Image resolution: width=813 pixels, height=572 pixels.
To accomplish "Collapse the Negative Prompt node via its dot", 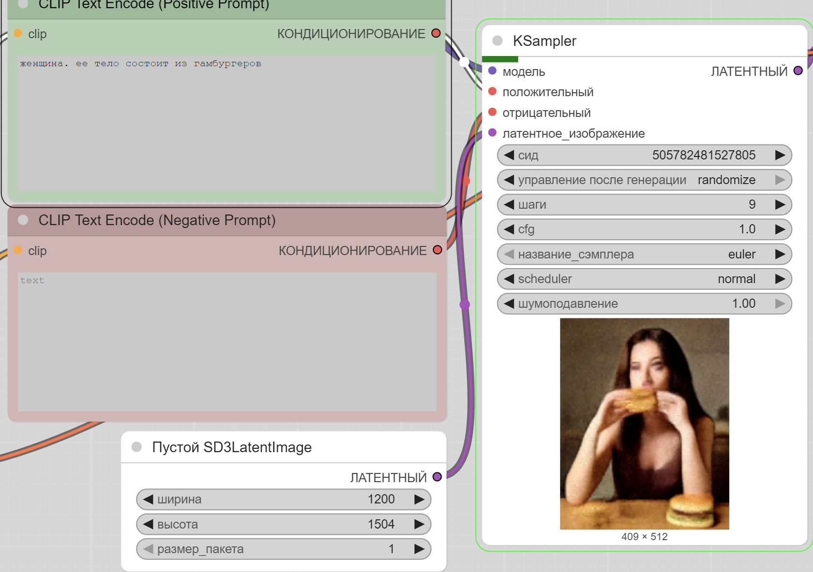I will pos(23,220).
